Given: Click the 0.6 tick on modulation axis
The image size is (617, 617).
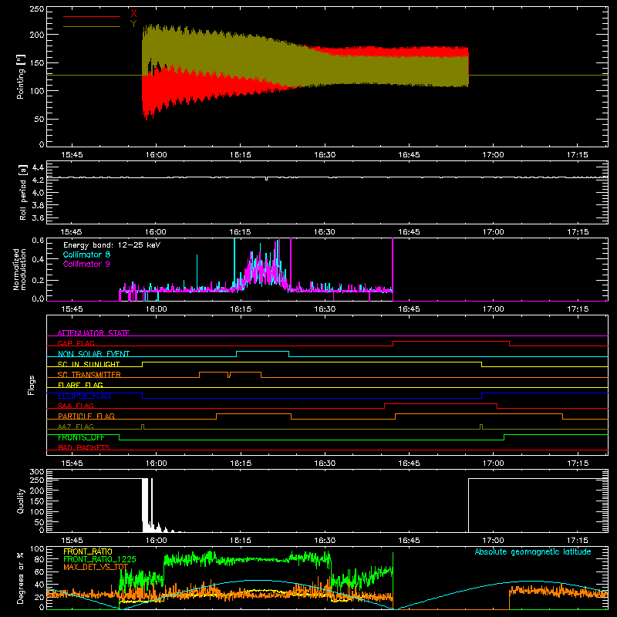Looking at the screenshot, I should (x=38, y=241).
